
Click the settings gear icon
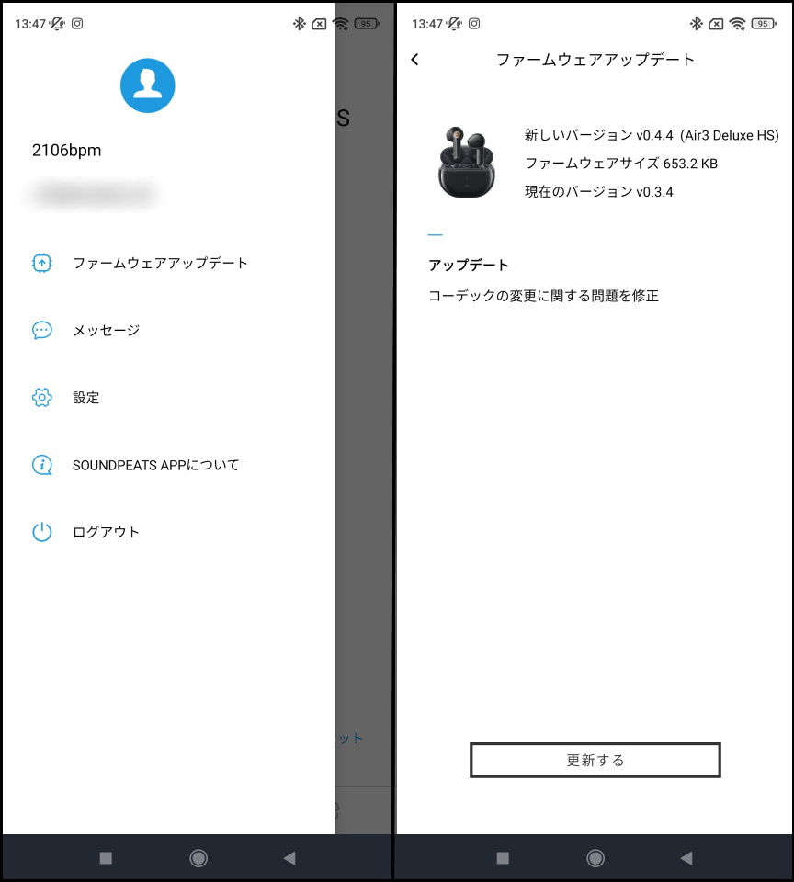click(42, 398)
